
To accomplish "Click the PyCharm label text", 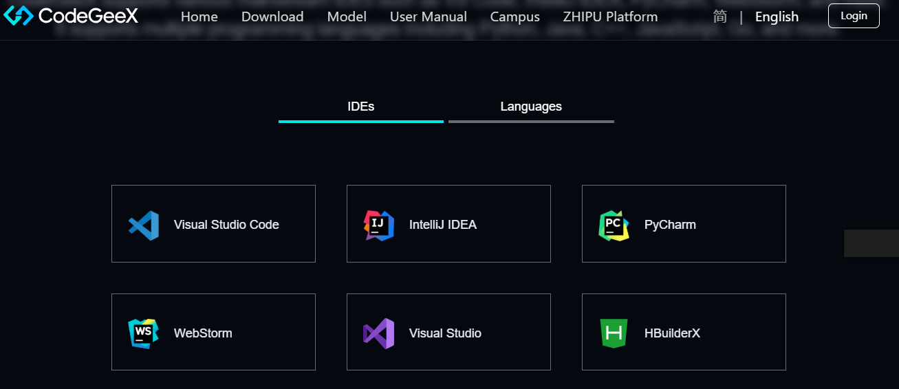I will click(670, 225).
